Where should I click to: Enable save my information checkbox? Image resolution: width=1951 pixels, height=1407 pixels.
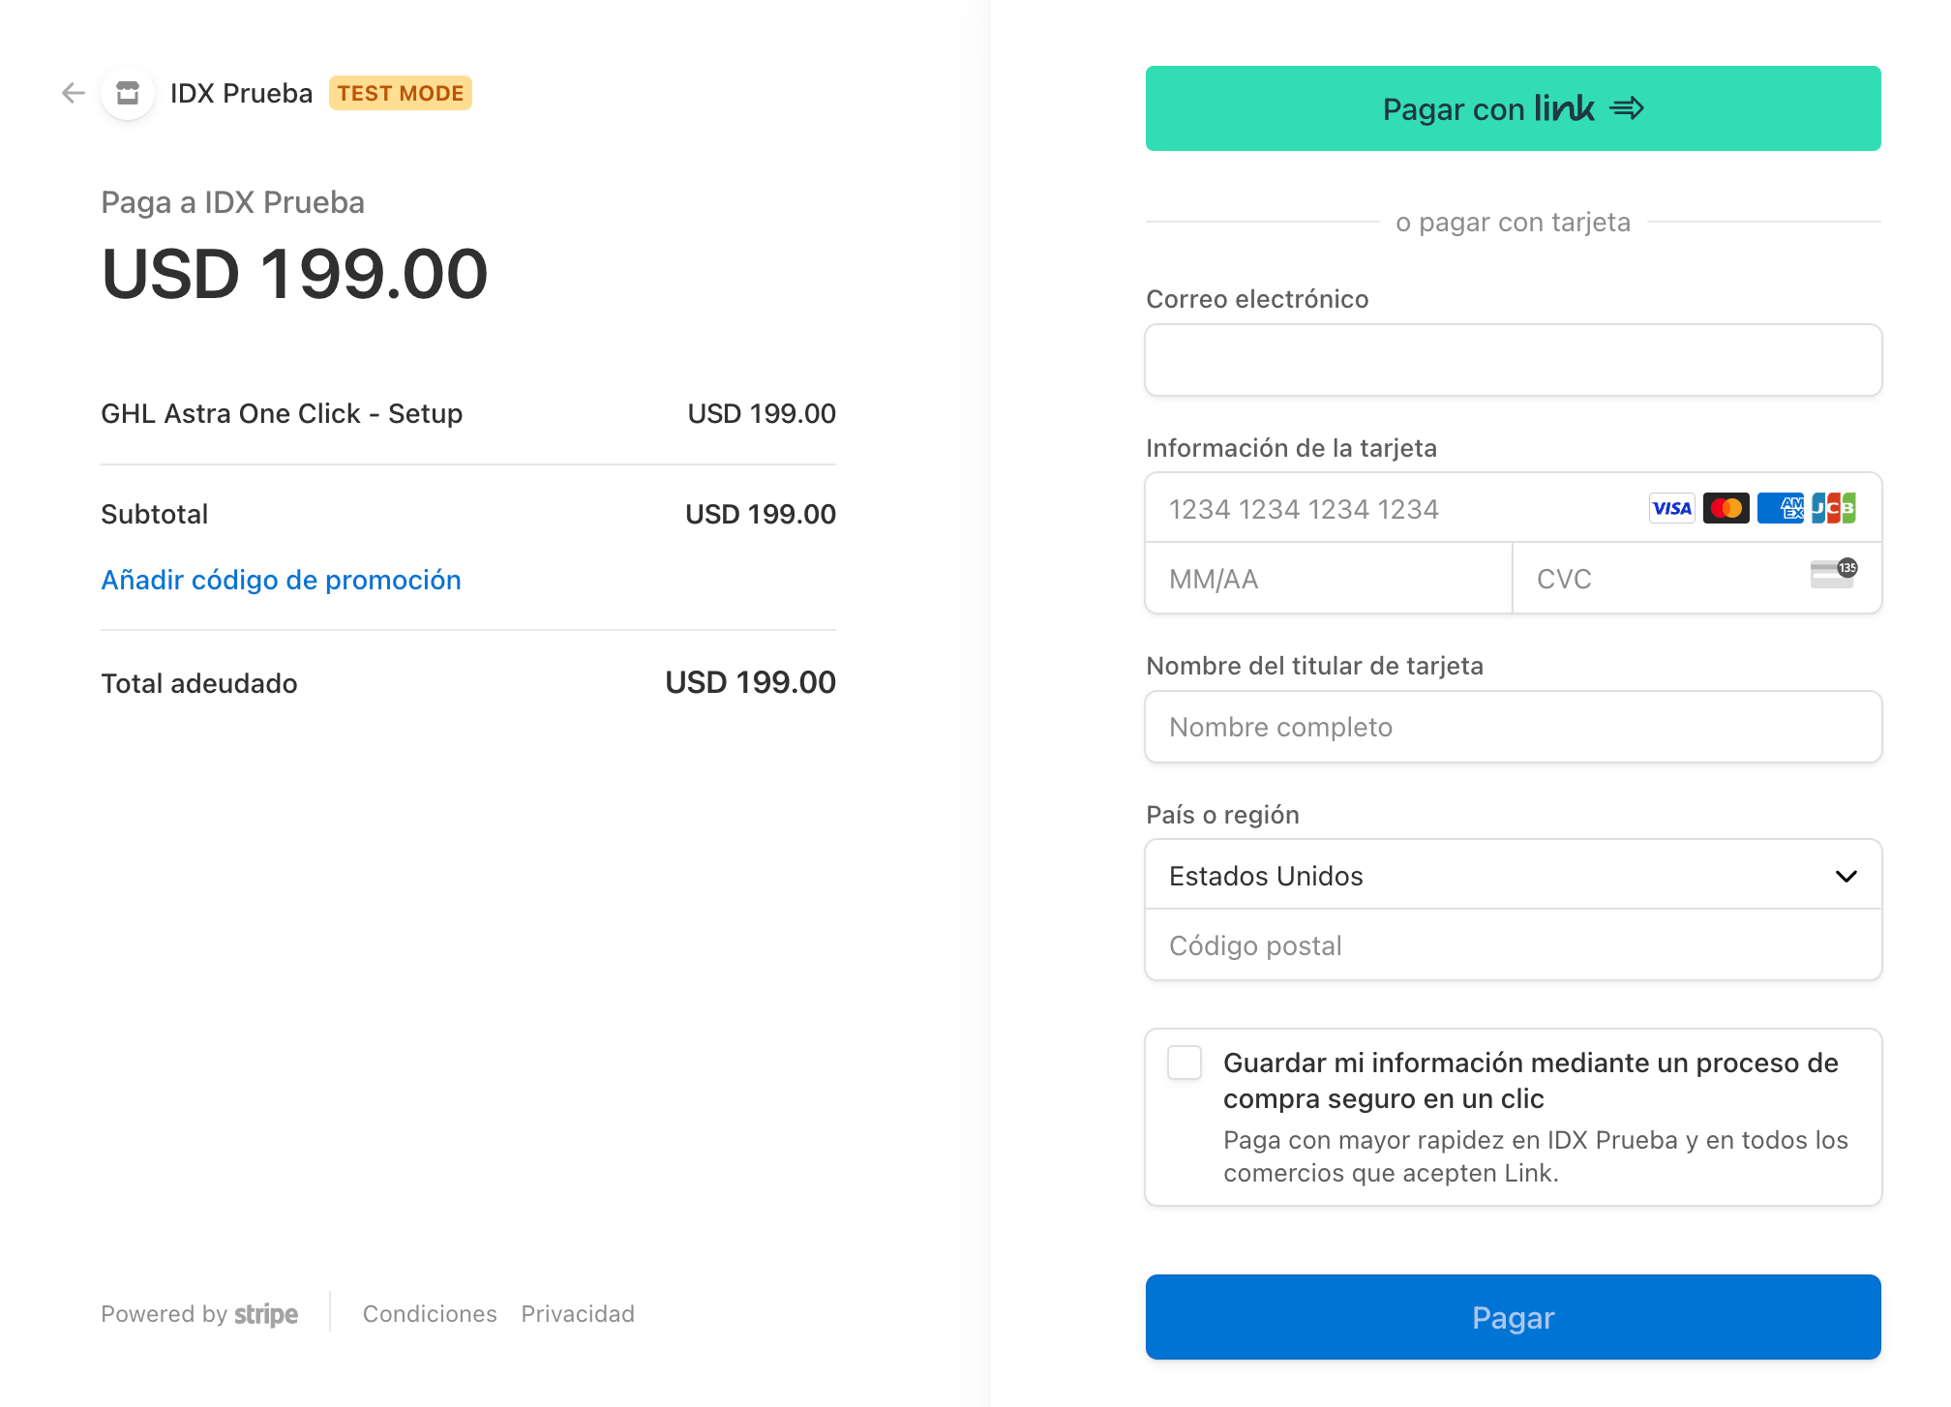[x=1185, y=1063]
